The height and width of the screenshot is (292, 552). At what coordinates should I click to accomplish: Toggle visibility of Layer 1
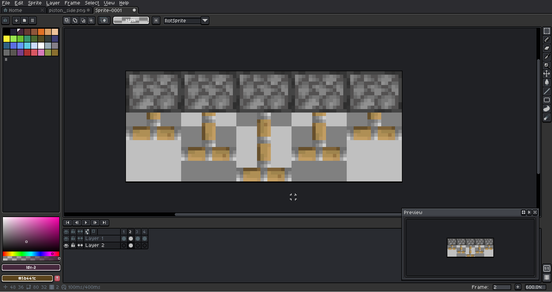[x=66, y=239]
